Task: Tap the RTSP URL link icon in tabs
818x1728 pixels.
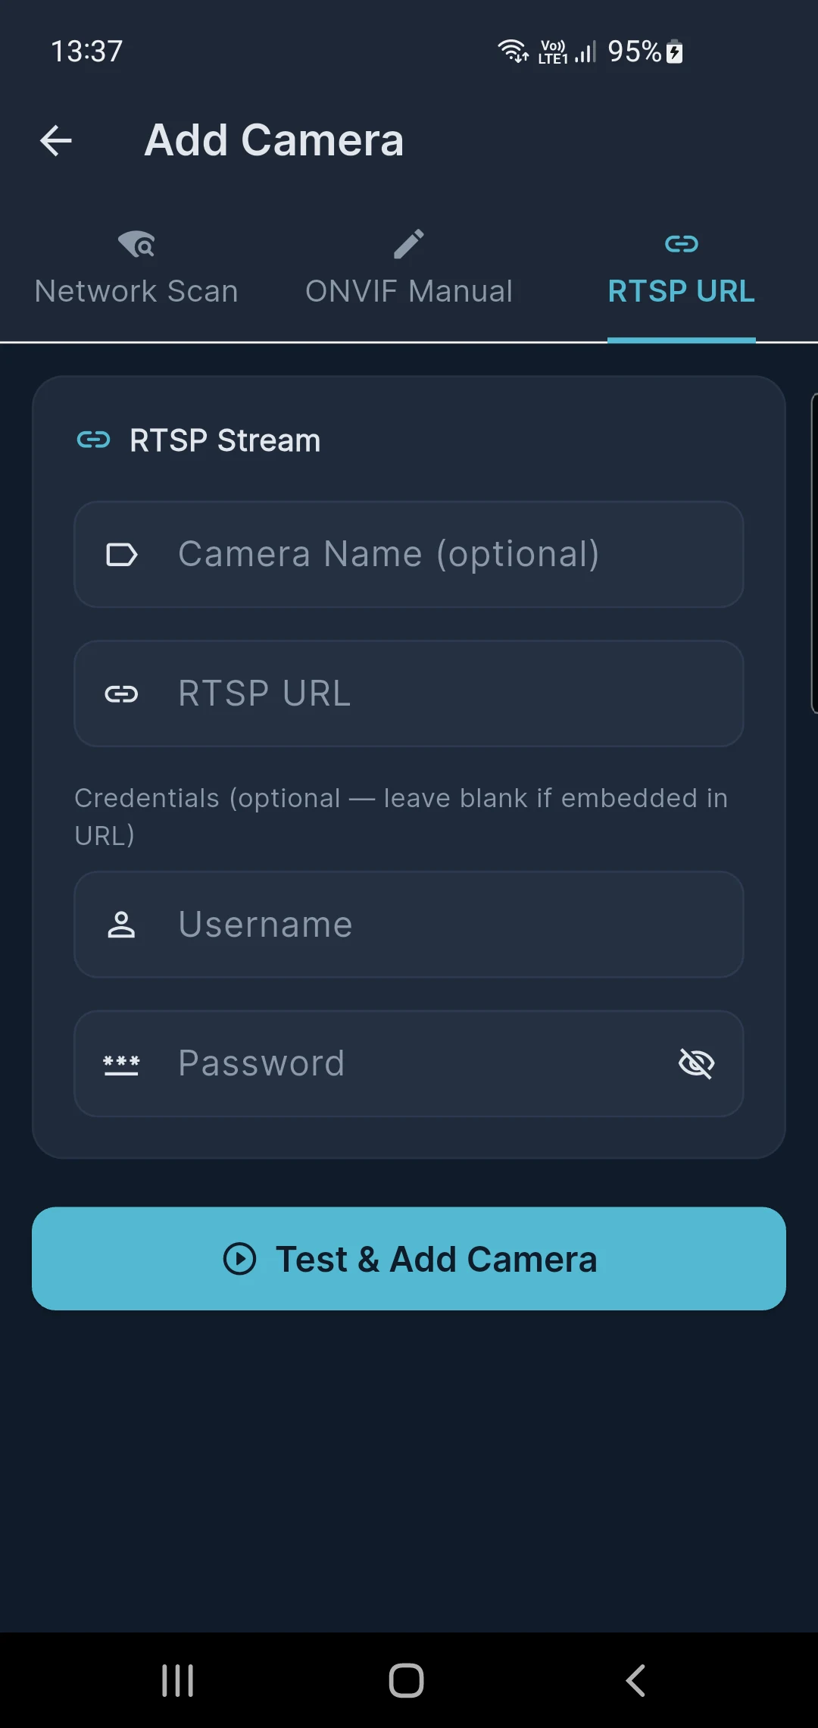Action: pos(682,244)
